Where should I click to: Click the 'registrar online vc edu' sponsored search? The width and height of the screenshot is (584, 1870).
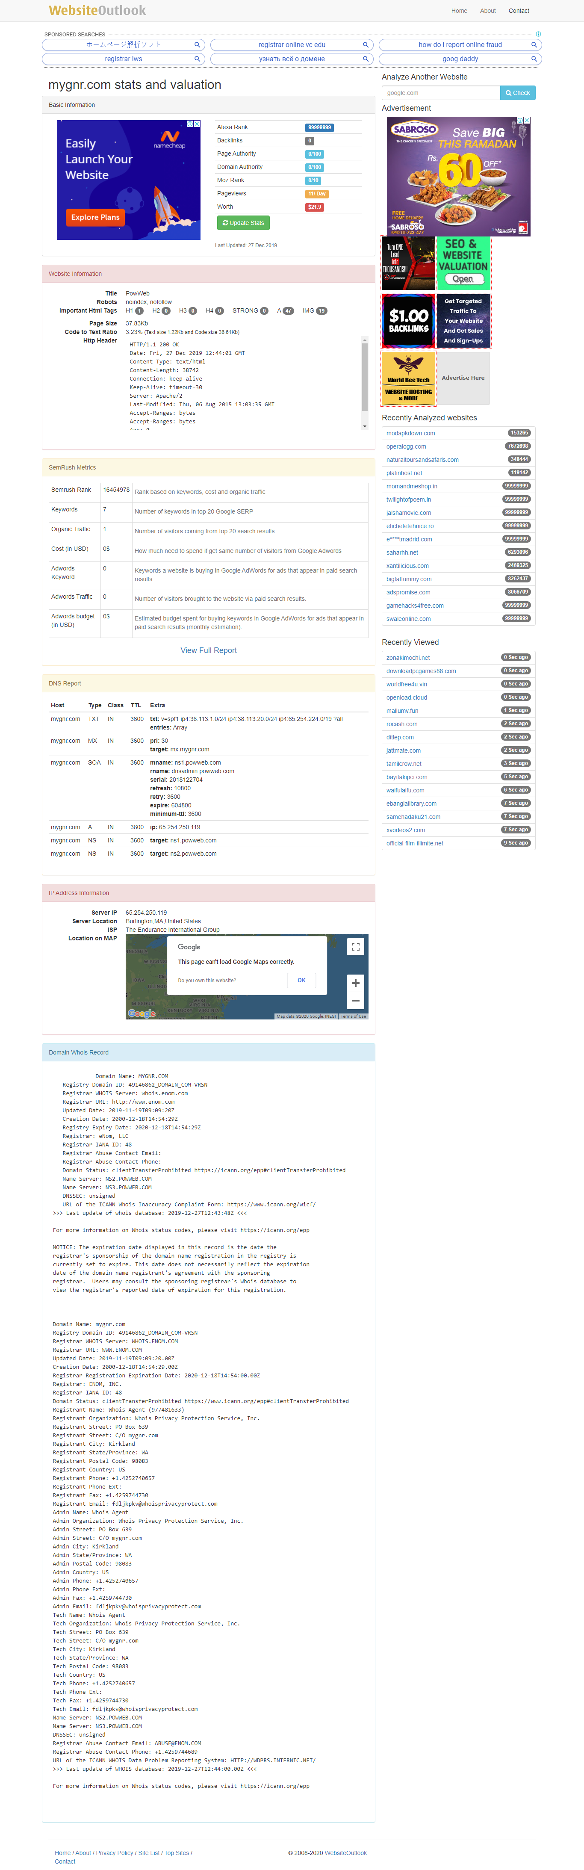(292, 45)
